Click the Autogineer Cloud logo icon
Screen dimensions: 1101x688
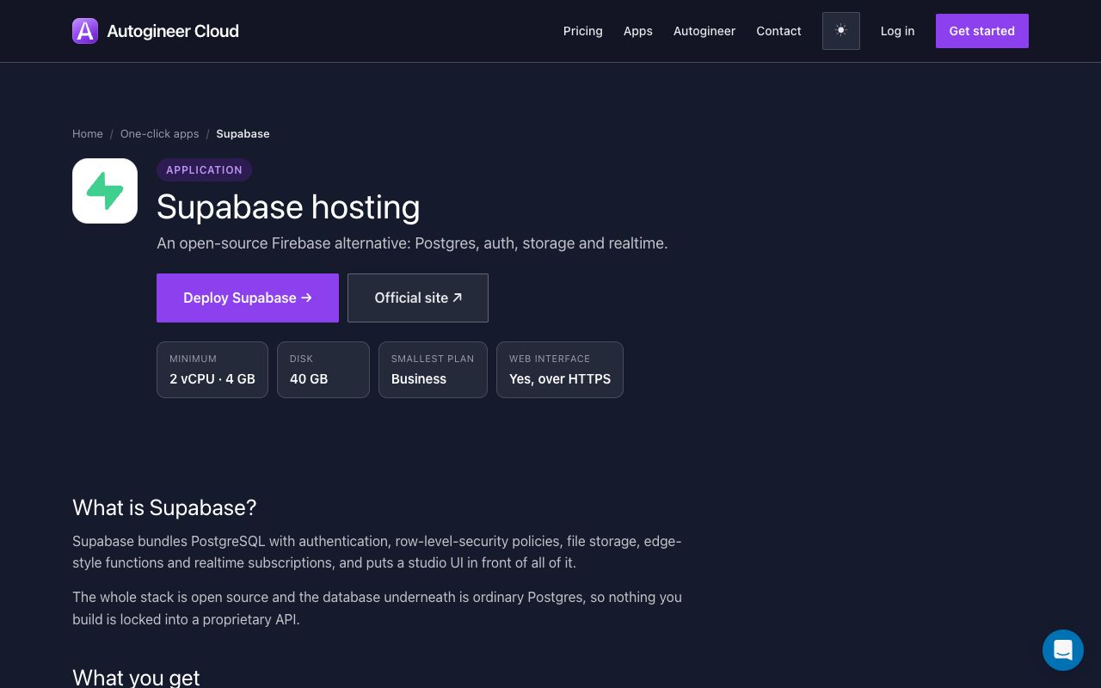pyautogui.click(x=85, y=31)
